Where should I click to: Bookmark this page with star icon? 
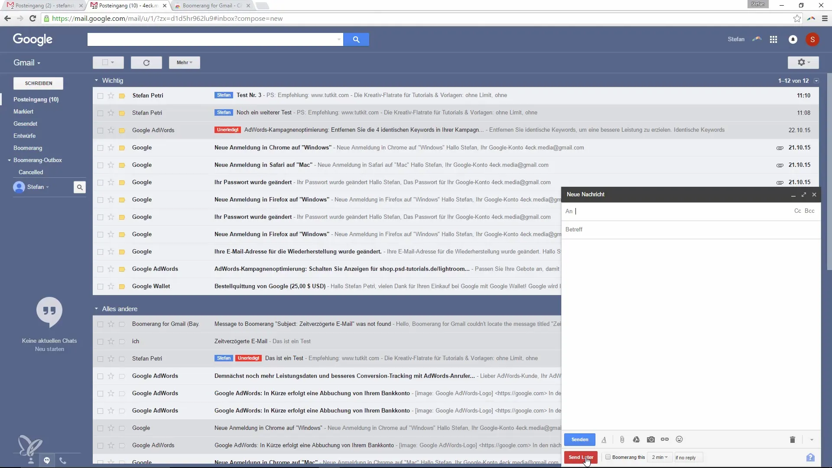(797, 19)
